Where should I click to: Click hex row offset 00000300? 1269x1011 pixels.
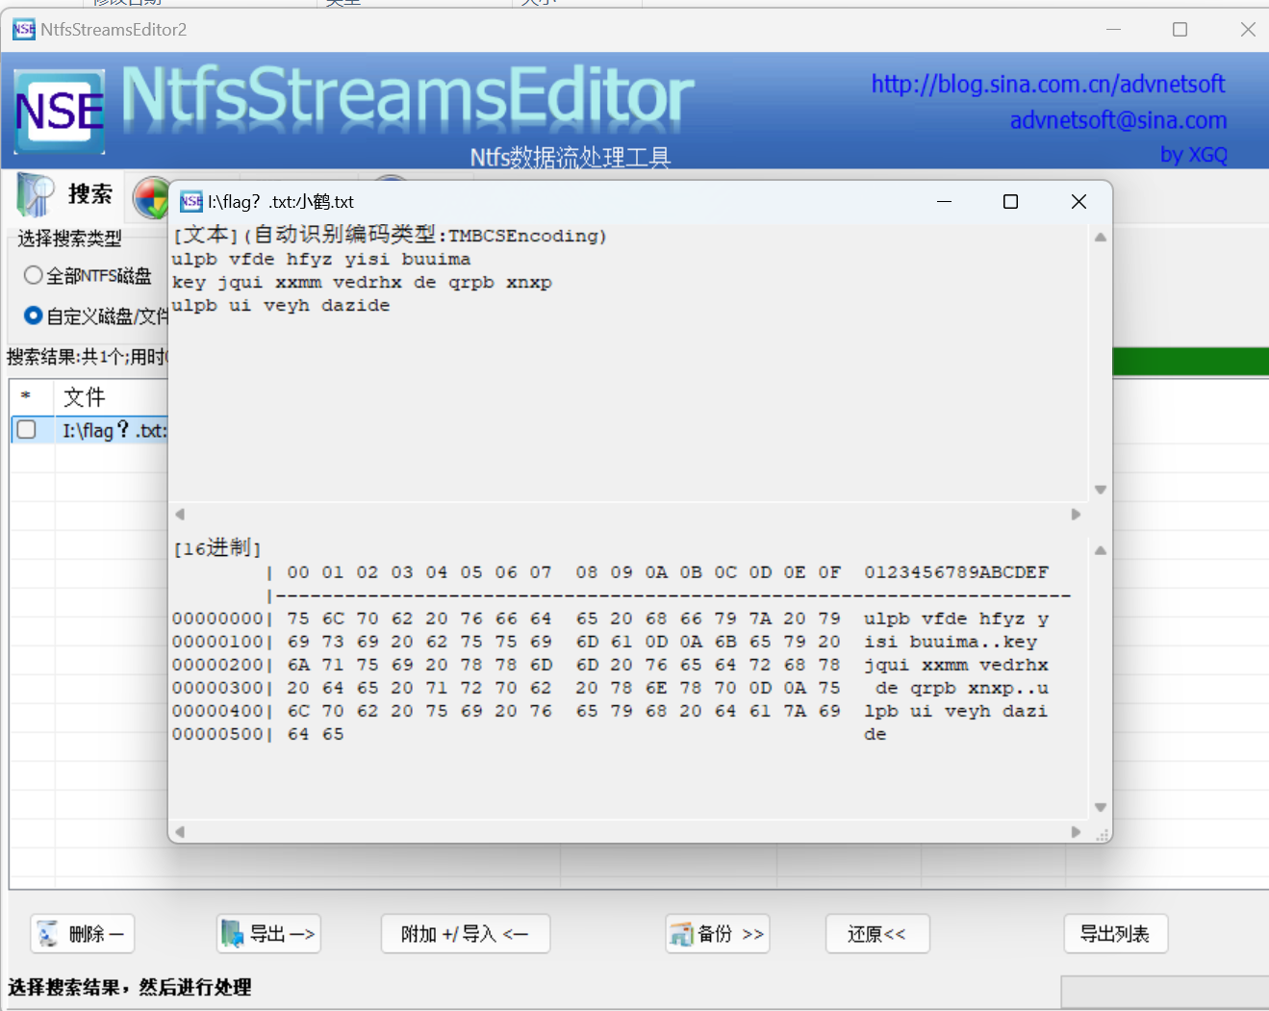coord(217,688)
